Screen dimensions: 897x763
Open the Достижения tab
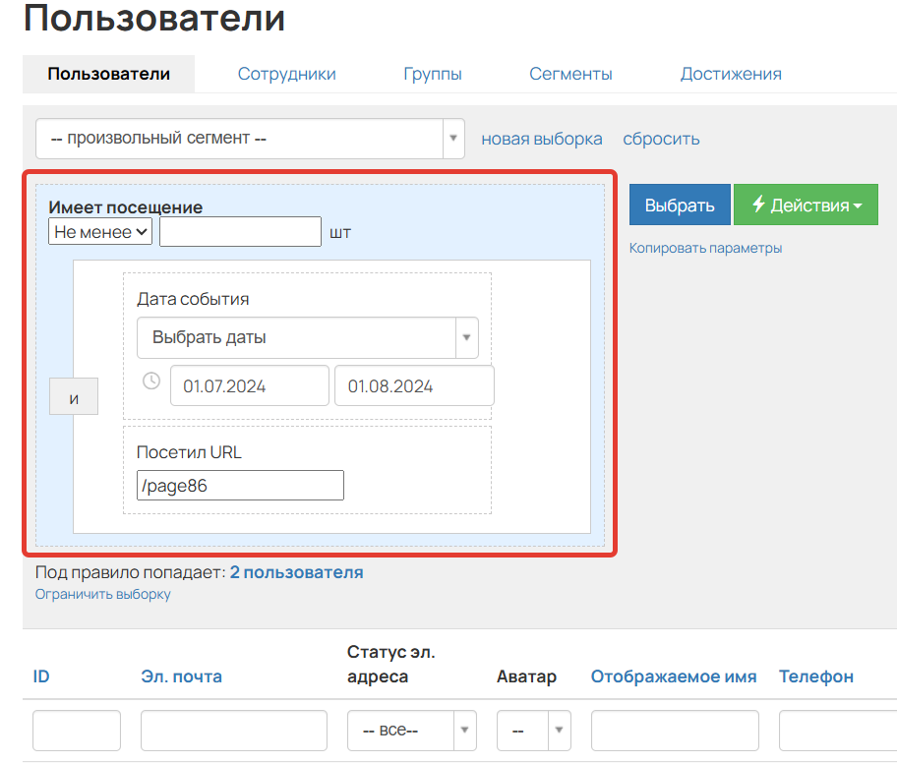point(731,73)
